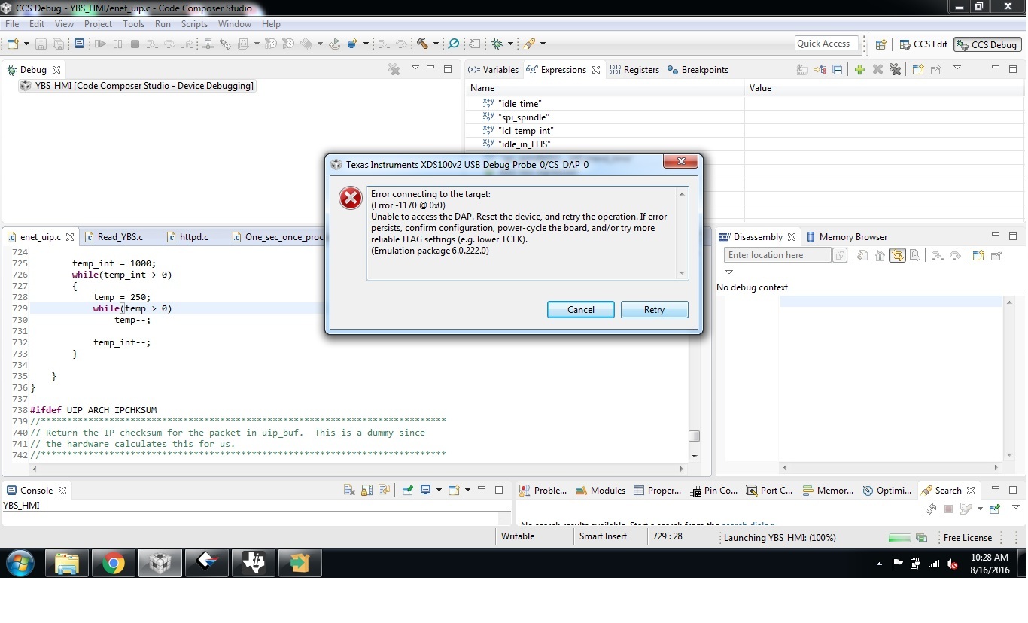This screenshot has height=623, width=1028.
Task: Toggle Link with Active Debug Context
Action: pyautogui.click(x=897, y=255)
